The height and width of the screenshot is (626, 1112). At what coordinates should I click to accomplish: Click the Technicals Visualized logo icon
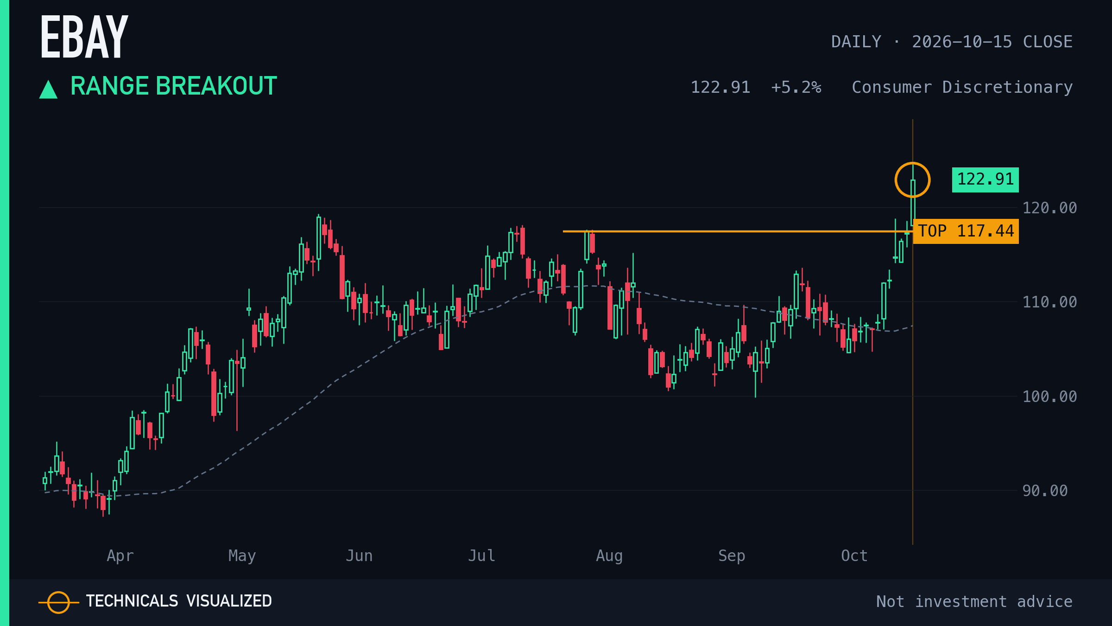58,602
